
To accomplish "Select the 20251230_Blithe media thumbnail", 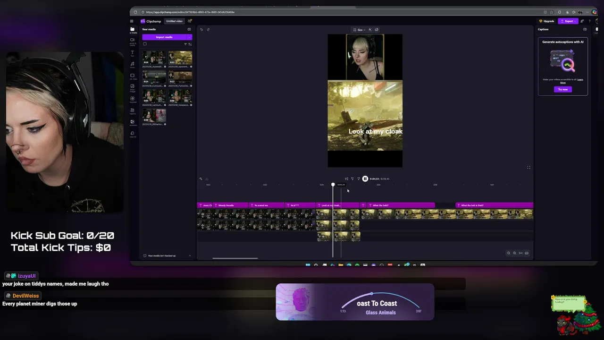I will [x=154, y=115].
